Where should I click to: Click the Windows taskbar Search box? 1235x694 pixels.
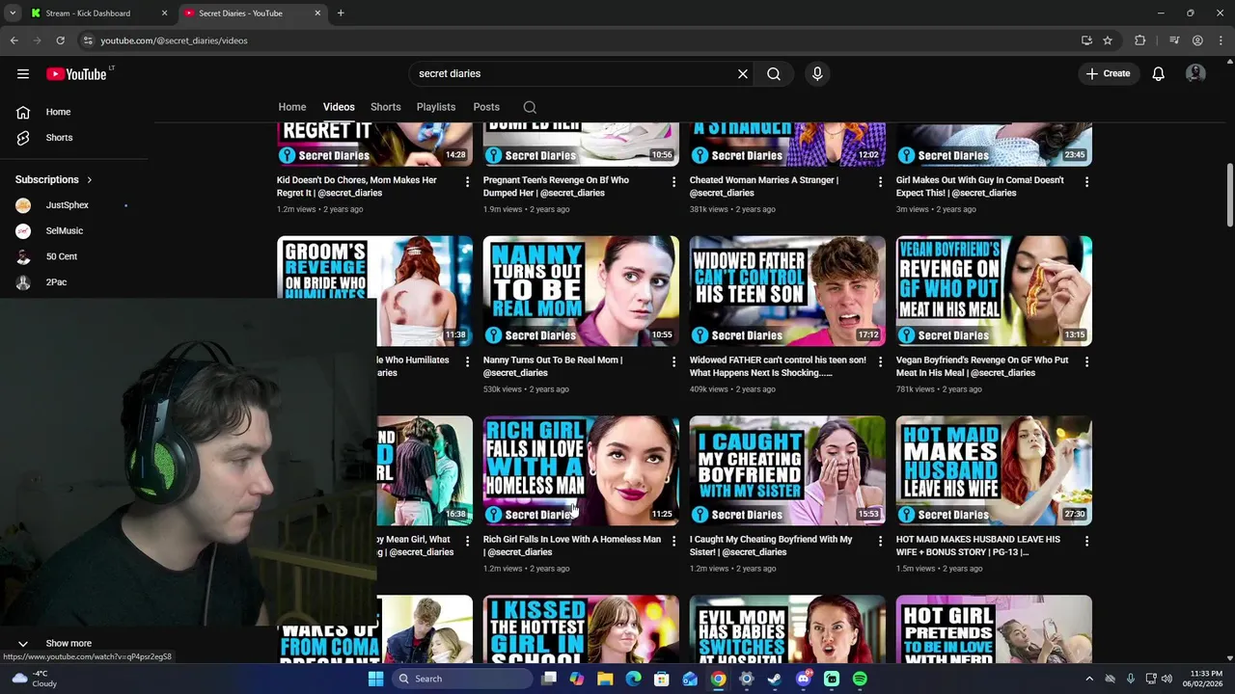[x=461, y=679]
